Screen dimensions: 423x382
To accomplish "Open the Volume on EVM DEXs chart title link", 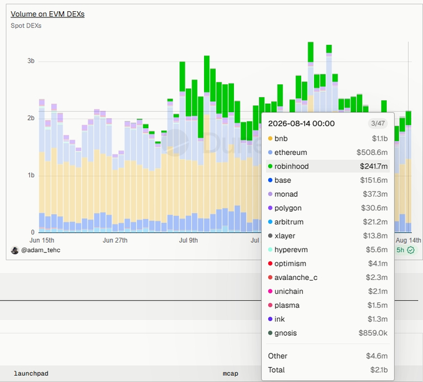I will point(47,14).
